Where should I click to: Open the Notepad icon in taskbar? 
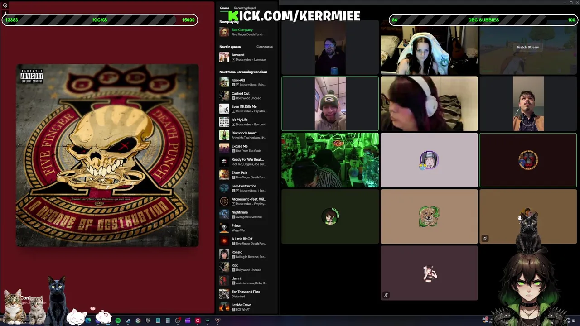pyautogui.click(x=158, y=321)
